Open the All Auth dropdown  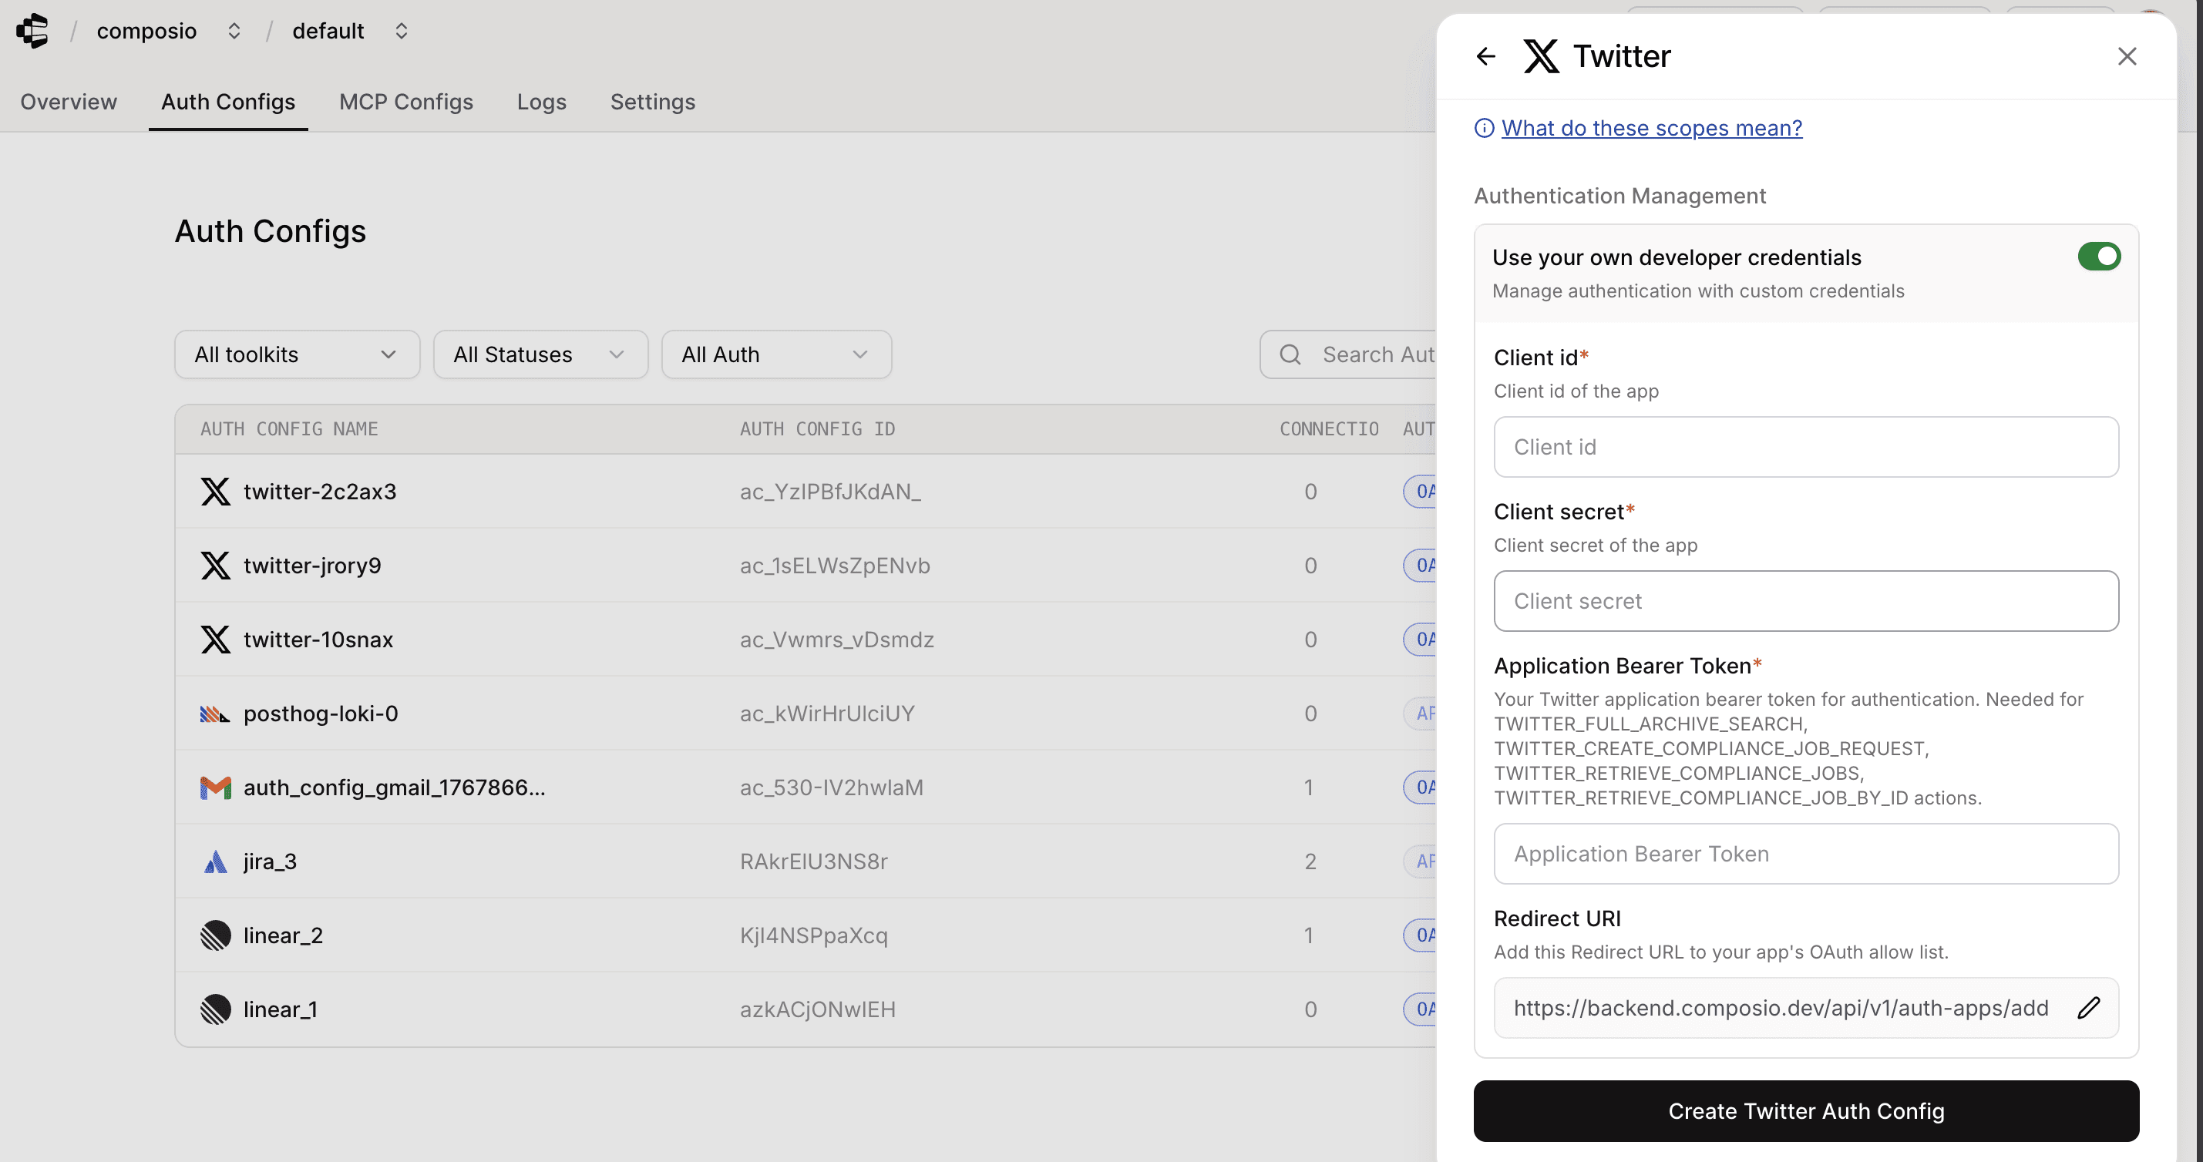tap(775, 355)
